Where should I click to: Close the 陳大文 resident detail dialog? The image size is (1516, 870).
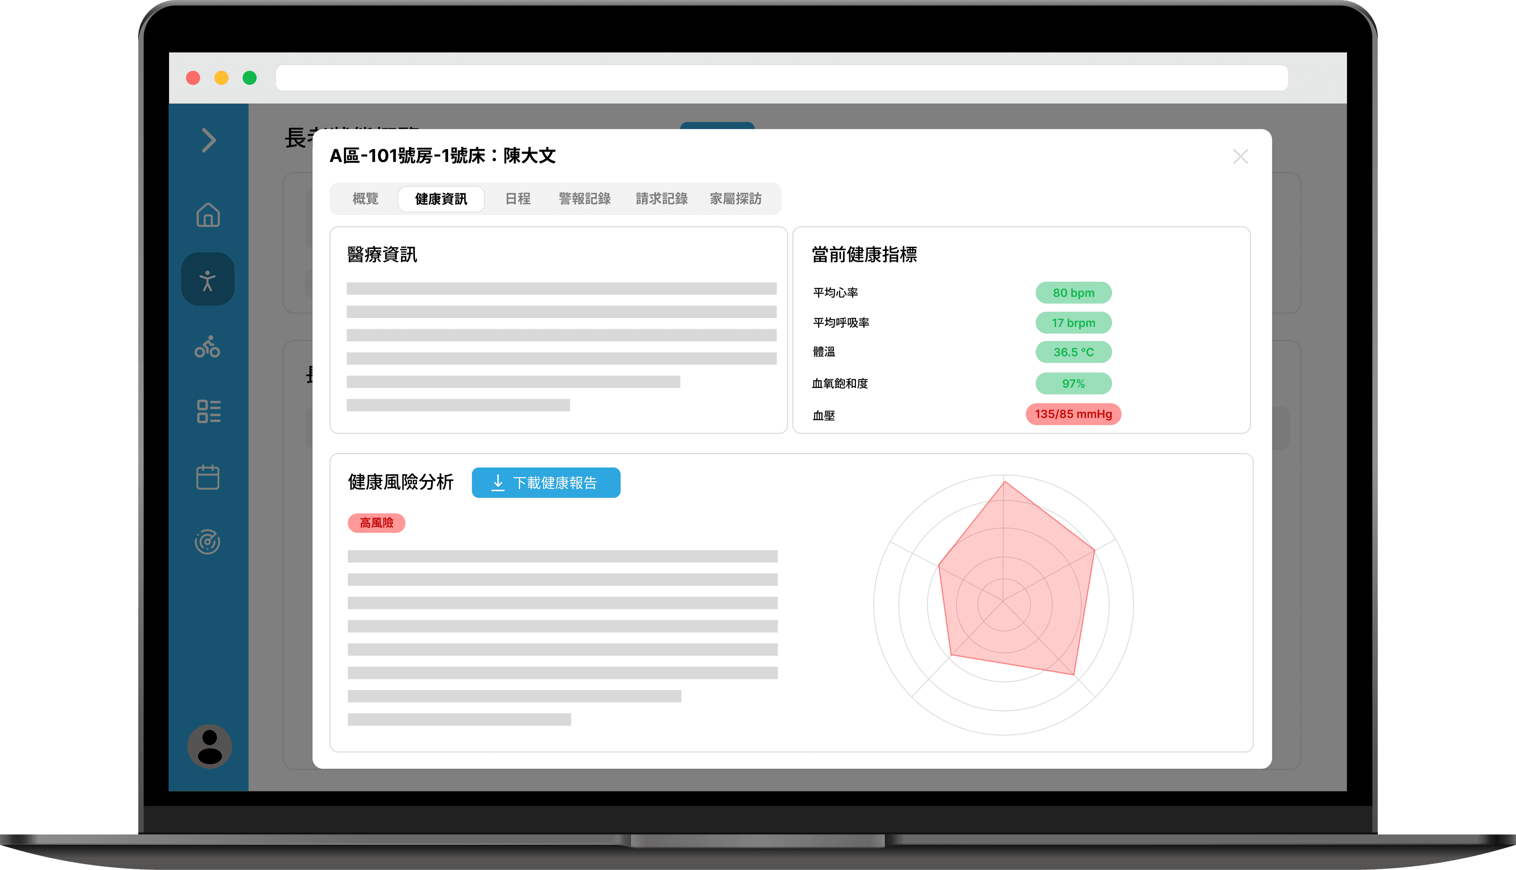[1241, 156]
